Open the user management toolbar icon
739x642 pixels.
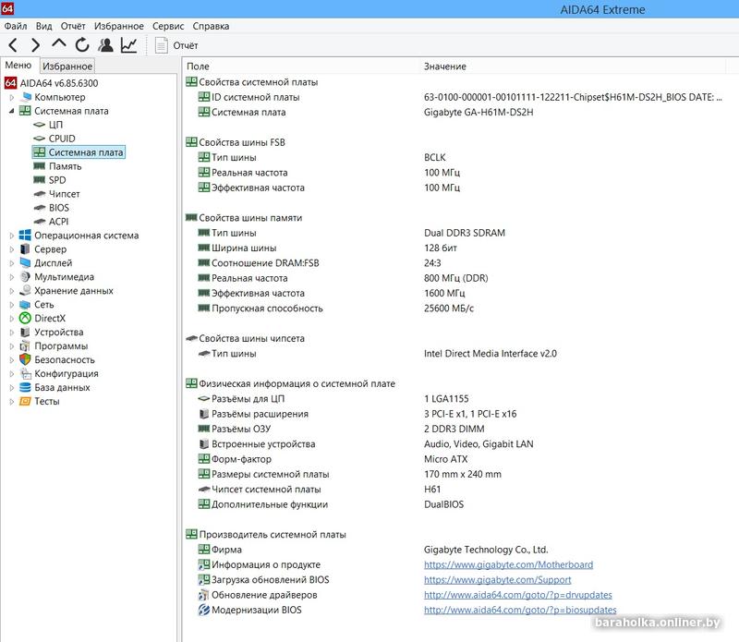click(x=105, y=44)
